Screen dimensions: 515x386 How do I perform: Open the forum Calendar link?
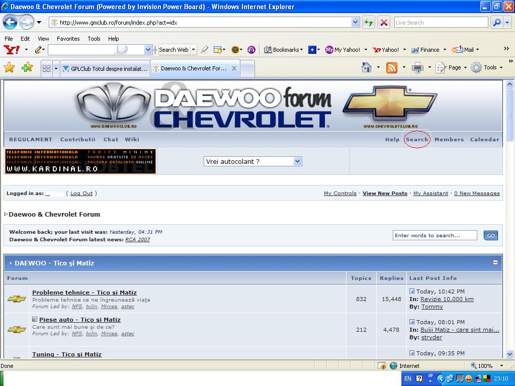coord(484,140)
